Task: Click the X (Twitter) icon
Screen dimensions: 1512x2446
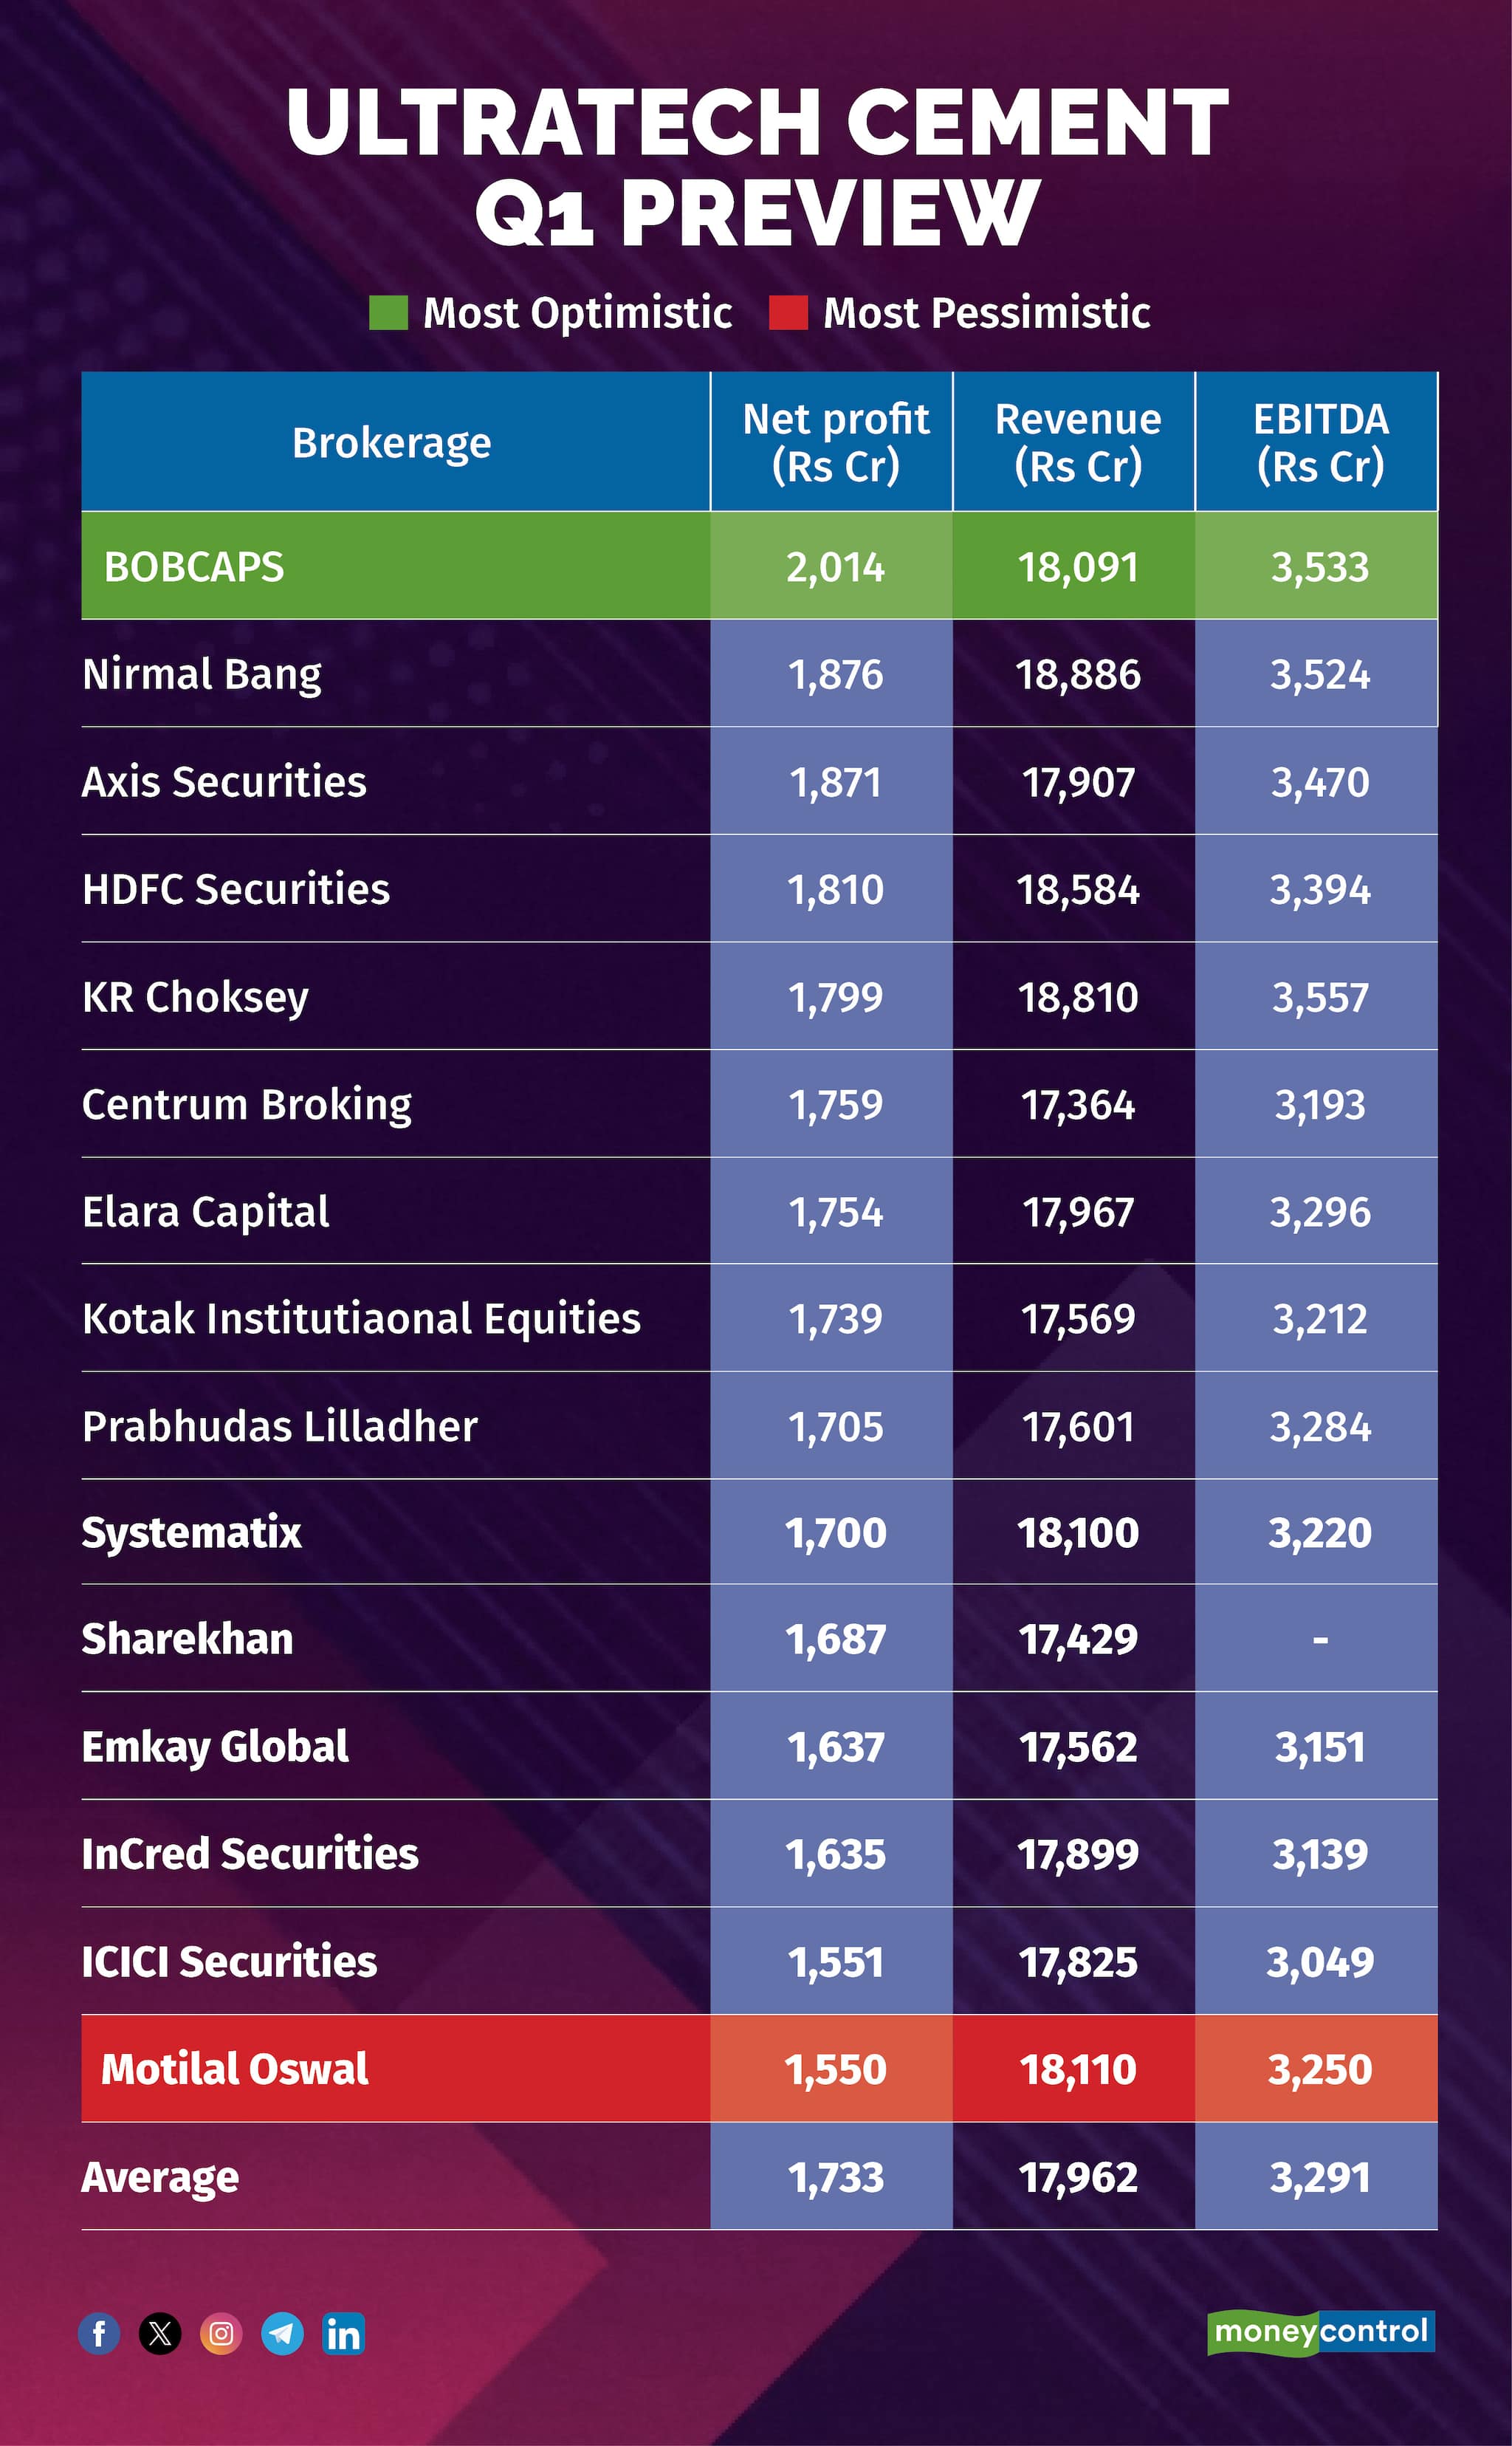Action: coord(160,2334)
